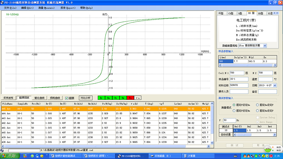The height and width of the screenshot is (159, 283).
Task: Toggle the Auto Range checkbox
Action: point(258,122)
